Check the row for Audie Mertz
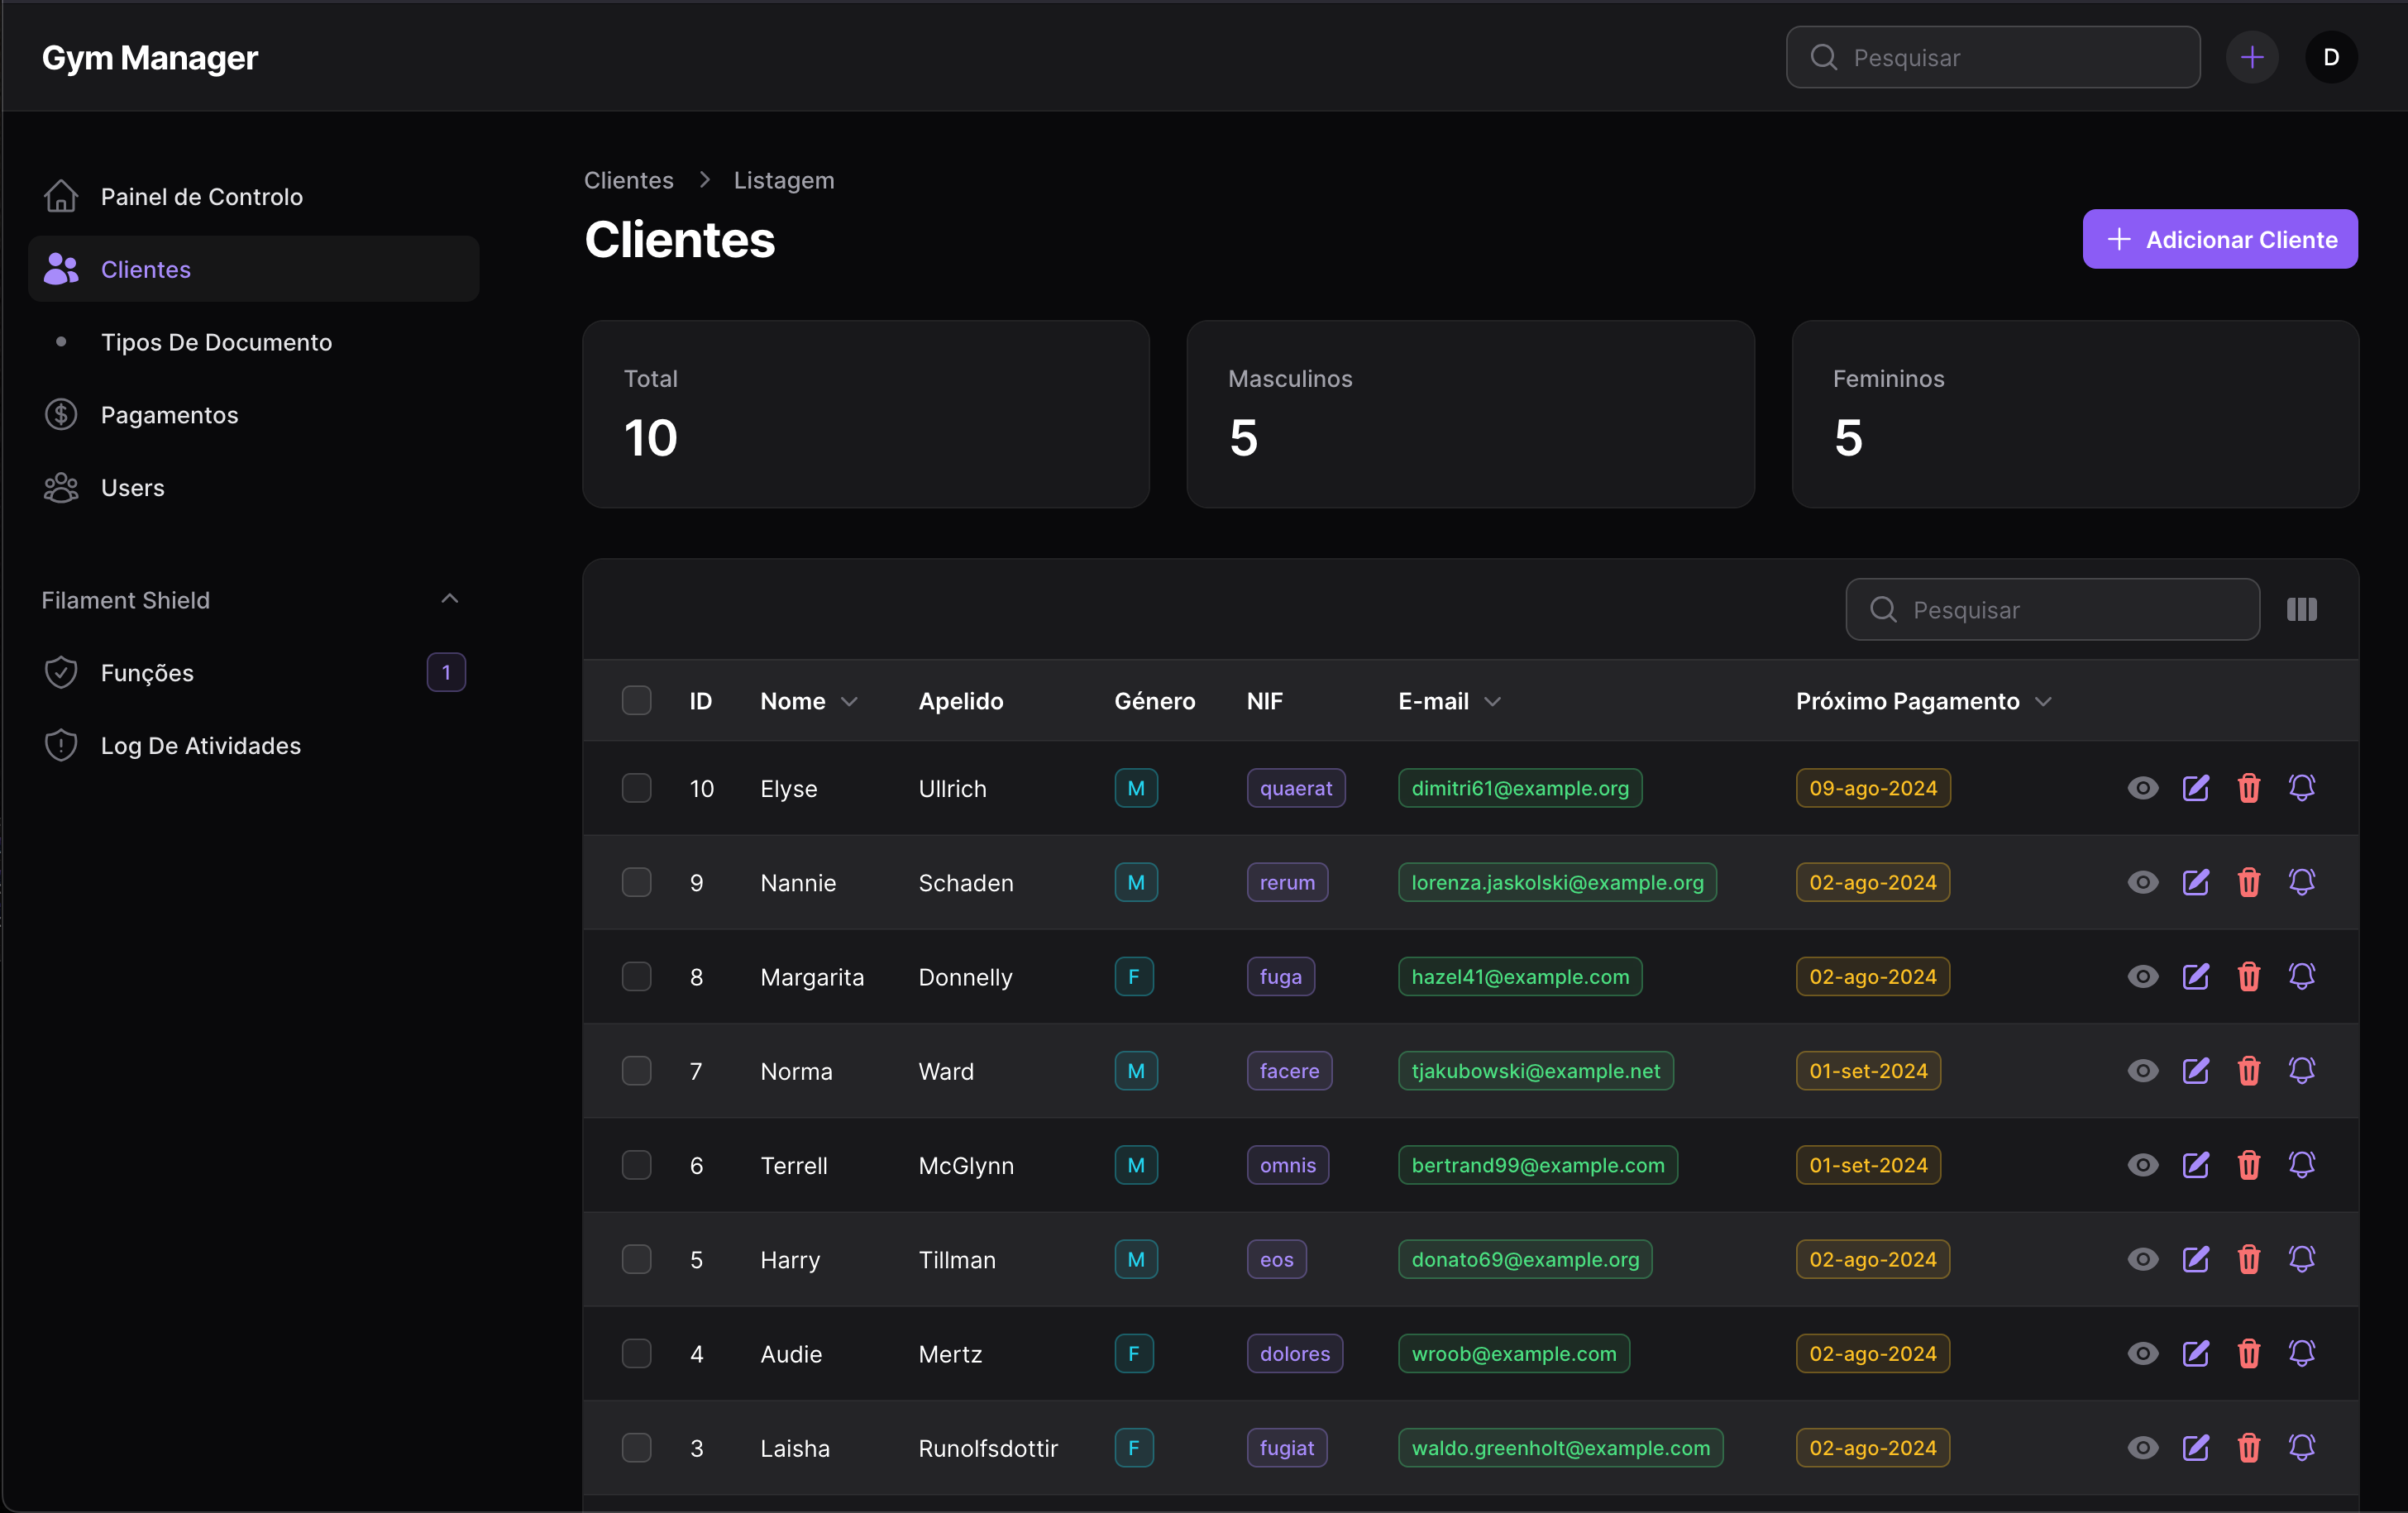The width and height of the screenshot is (2408, 1513). click(x=636, y=1353)
